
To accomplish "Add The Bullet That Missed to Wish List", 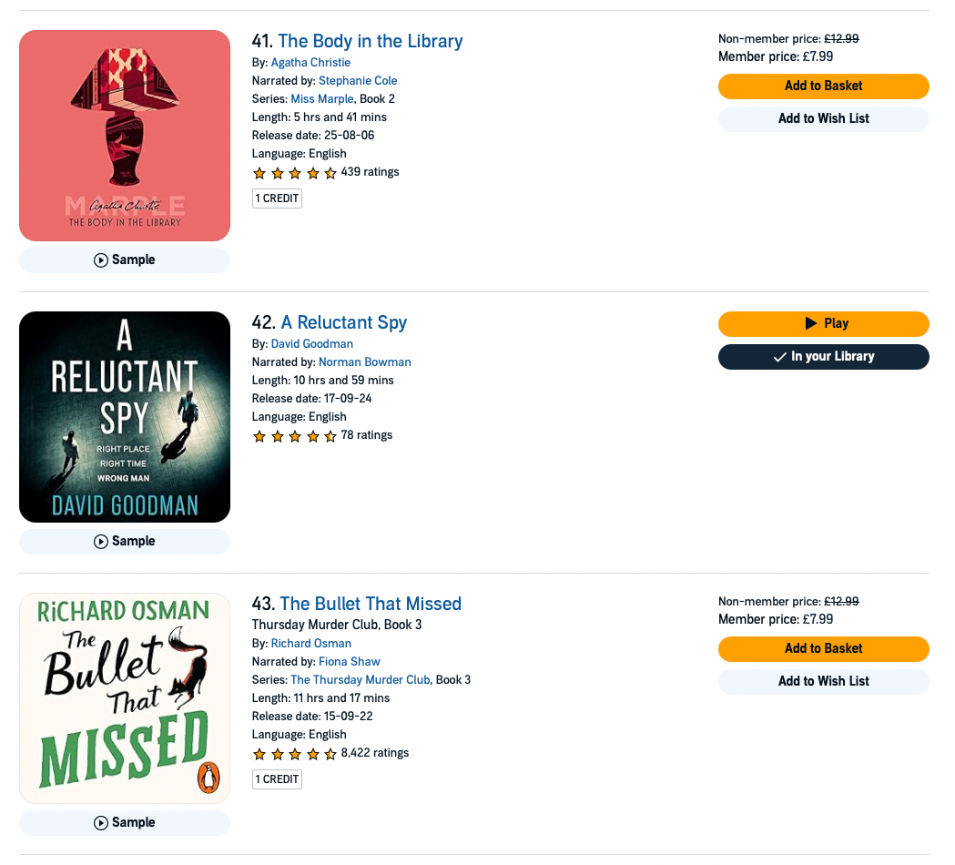I will tap(823, 682).
